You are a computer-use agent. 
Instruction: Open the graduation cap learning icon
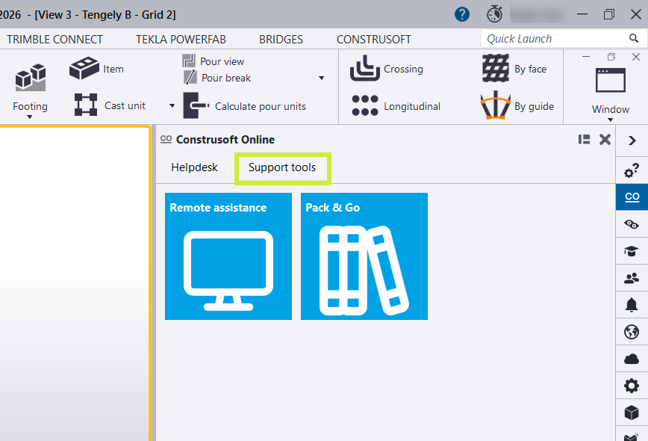(x=632, y=251)
